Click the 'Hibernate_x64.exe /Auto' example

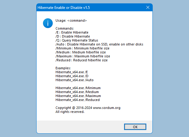click(74, 80)
